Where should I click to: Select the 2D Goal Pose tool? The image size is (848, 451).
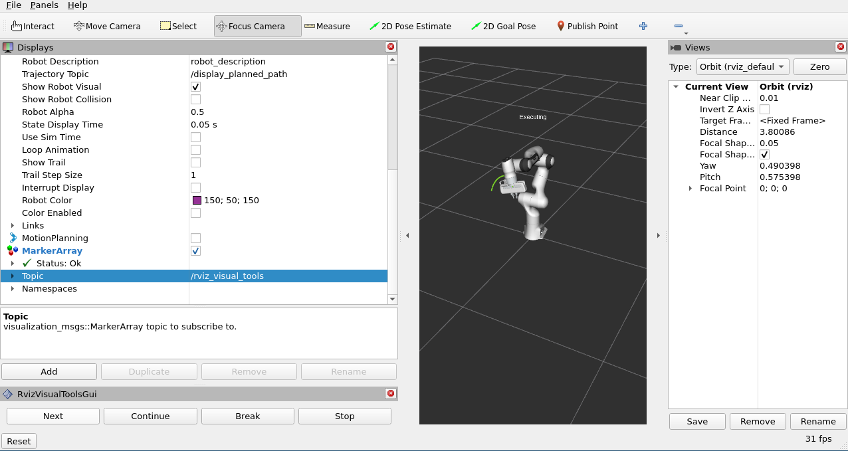[503, 26]
